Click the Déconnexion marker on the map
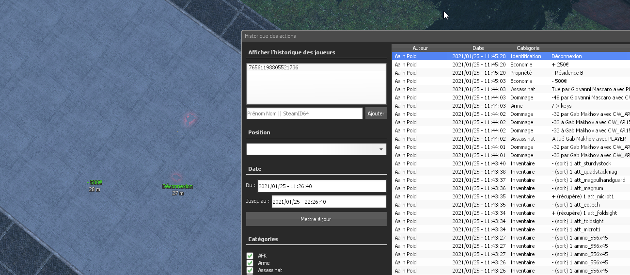Viewport: 630px width, 275px height. pos(177,186)
